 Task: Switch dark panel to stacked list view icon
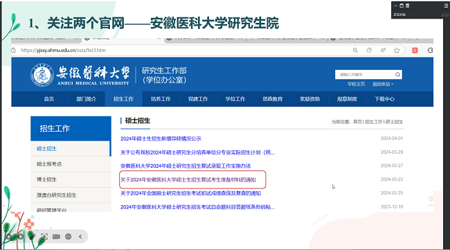point(408,6)
